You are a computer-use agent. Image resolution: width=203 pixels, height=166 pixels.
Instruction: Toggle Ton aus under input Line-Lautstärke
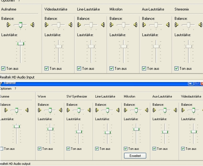pyautogui.click(x=79, y=68)
